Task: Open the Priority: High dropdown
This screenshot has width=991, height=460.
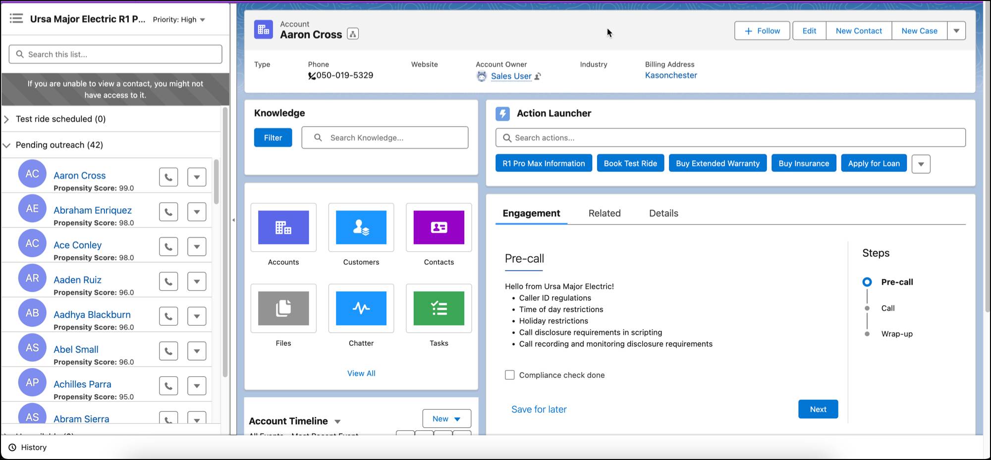Action: [x=179, y=19]
